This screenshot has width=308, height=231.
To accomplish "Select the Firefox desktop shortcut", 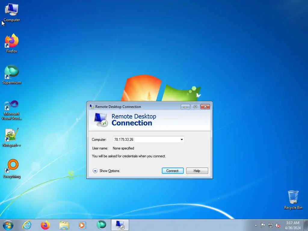I will pyautogui.click(x=12, y=43).
